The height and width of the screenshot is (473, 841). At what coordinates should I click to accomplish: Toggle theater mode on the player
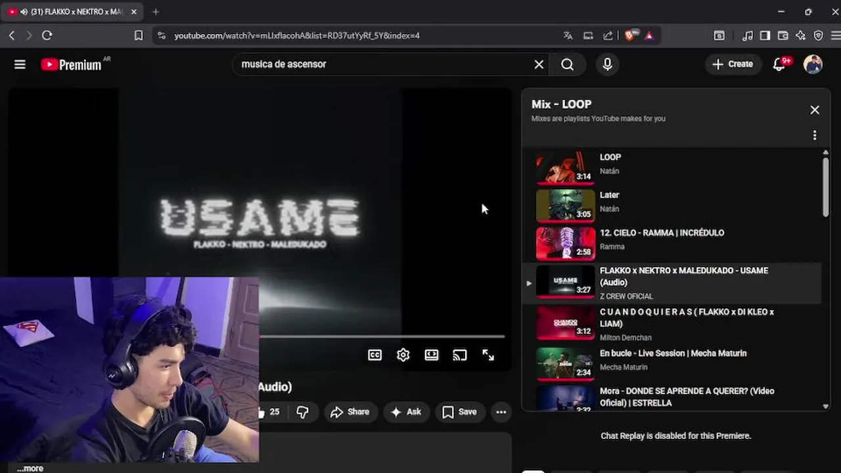(432, 355)
